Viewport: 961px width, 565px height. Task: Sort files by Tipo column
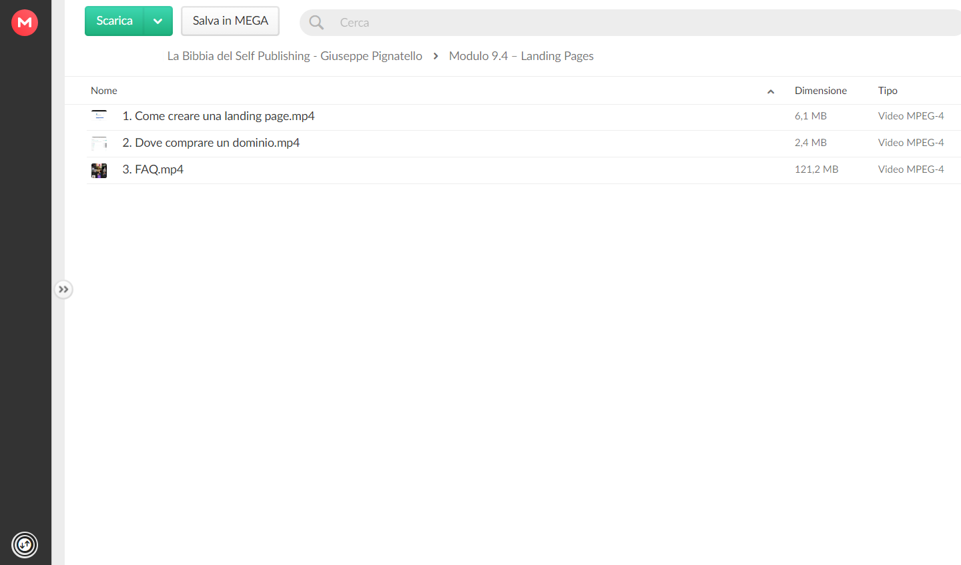coord(888,91)
